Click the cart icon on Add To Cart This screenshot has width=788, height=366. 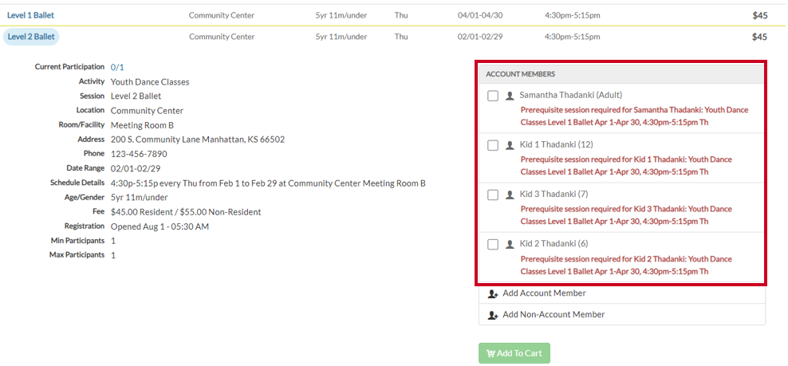coord(491,353)
